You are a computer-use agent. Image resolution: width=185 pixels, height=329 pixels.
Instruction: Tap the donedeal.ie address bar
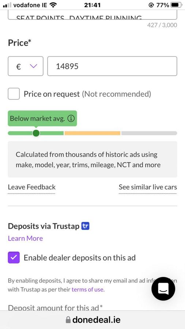92,320
